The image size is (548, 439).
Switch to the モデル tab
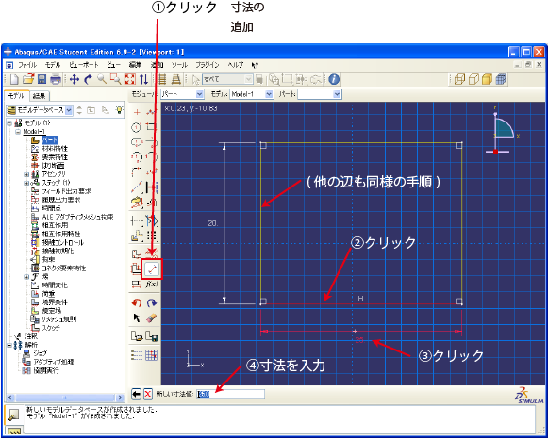16,95
